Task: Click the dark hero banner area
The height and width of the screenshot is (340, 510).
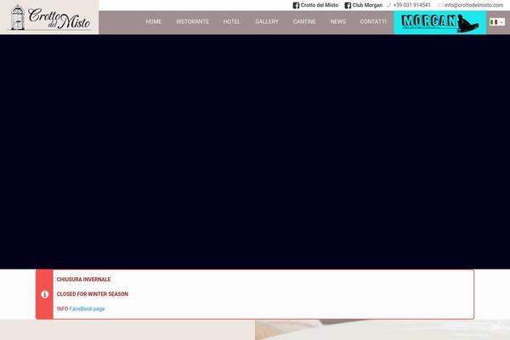Action: tap(255, 151)
